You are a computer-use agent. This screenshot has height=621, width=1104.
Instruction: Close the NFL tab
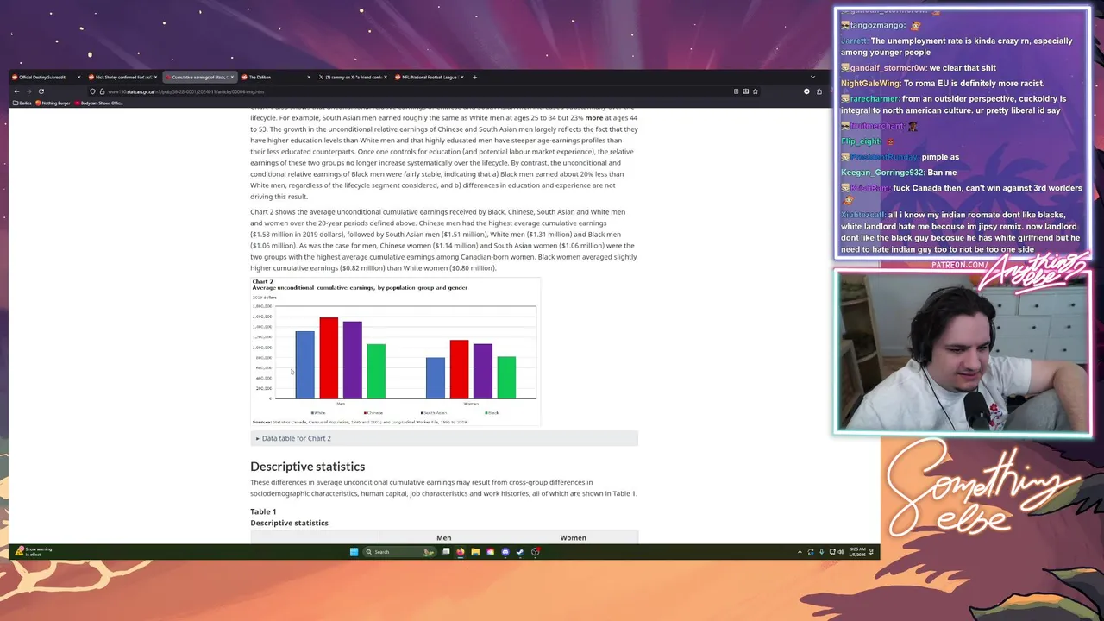461,77
